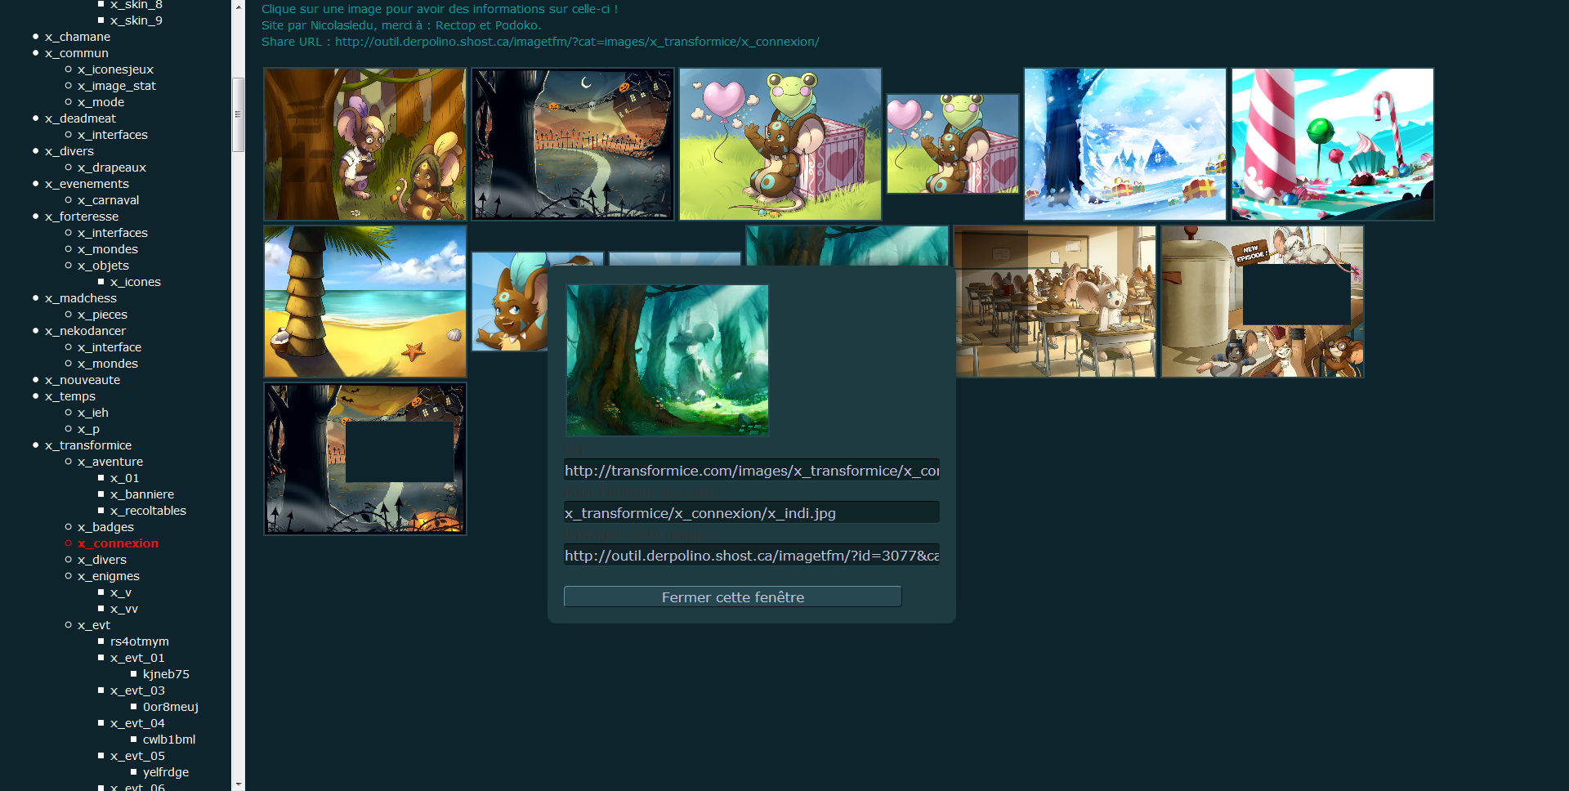Click the transformice.com image URL field

click(752, 471)
